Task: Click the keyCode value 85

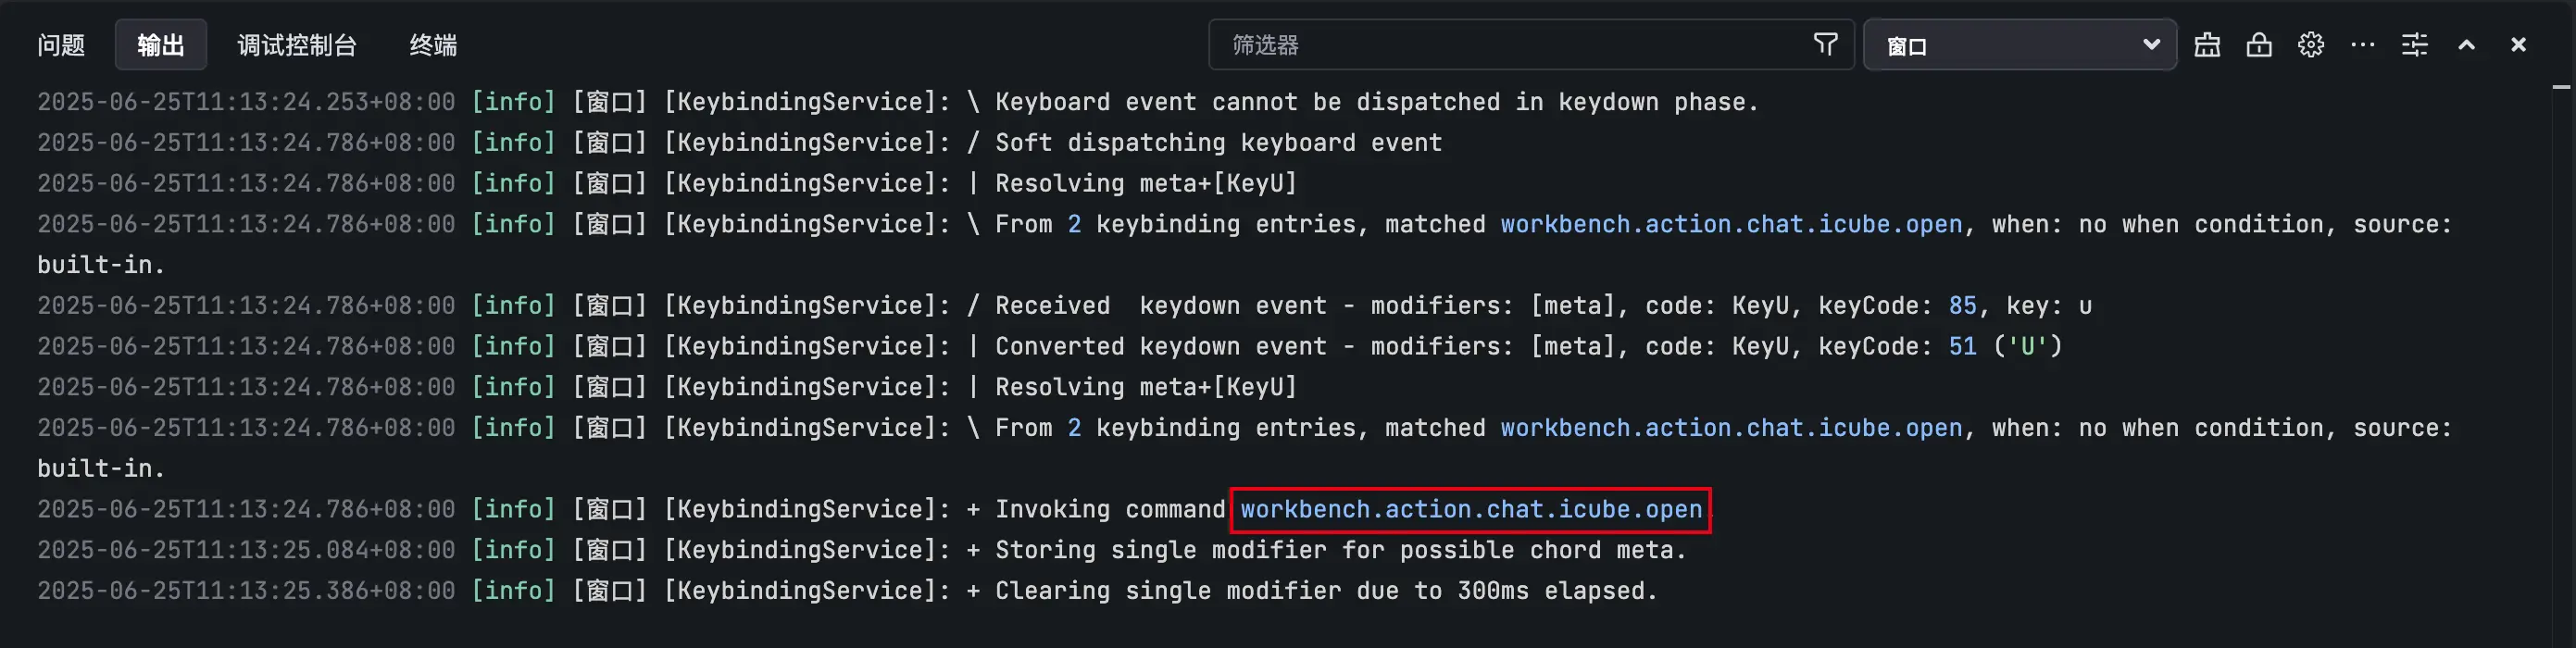Action: [x=1962, y=306]
